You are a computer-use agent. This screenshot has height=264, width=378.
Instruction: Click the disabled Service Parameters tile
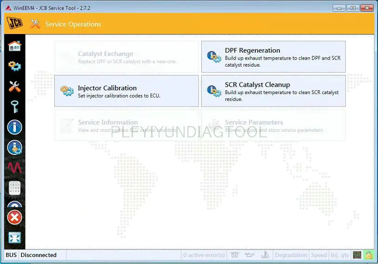[273, 125]
